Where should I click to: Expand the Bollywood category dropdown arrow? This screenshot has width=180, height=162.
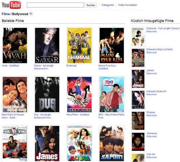pyautogui.click(x=31, y=14)
